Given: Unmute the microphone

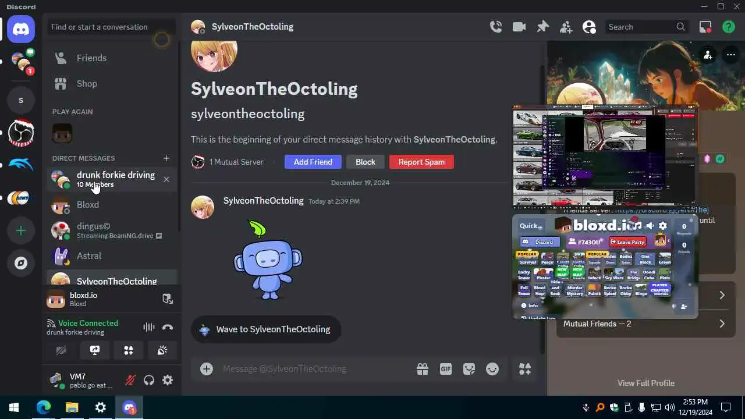Looking at the screenshot, I should click(x=130, y=381).
